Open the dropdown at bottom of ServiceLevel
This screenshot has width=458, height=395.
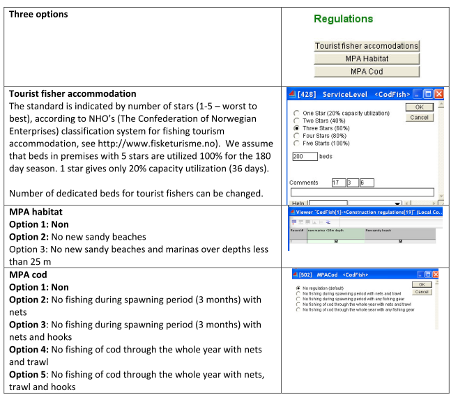(x=397, y=203)
